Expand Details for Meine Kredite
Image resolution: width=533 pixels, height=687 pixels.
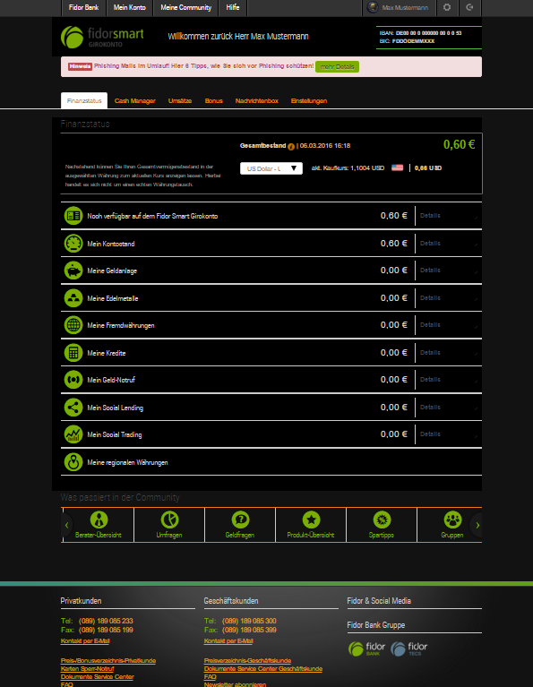pyautogui.click(x=449, y=353)
